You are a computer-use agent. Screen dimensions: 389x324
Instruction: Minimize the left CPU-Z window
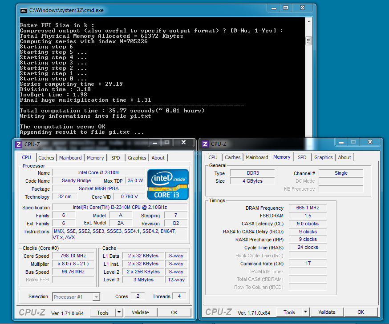(x=155, y=143)
